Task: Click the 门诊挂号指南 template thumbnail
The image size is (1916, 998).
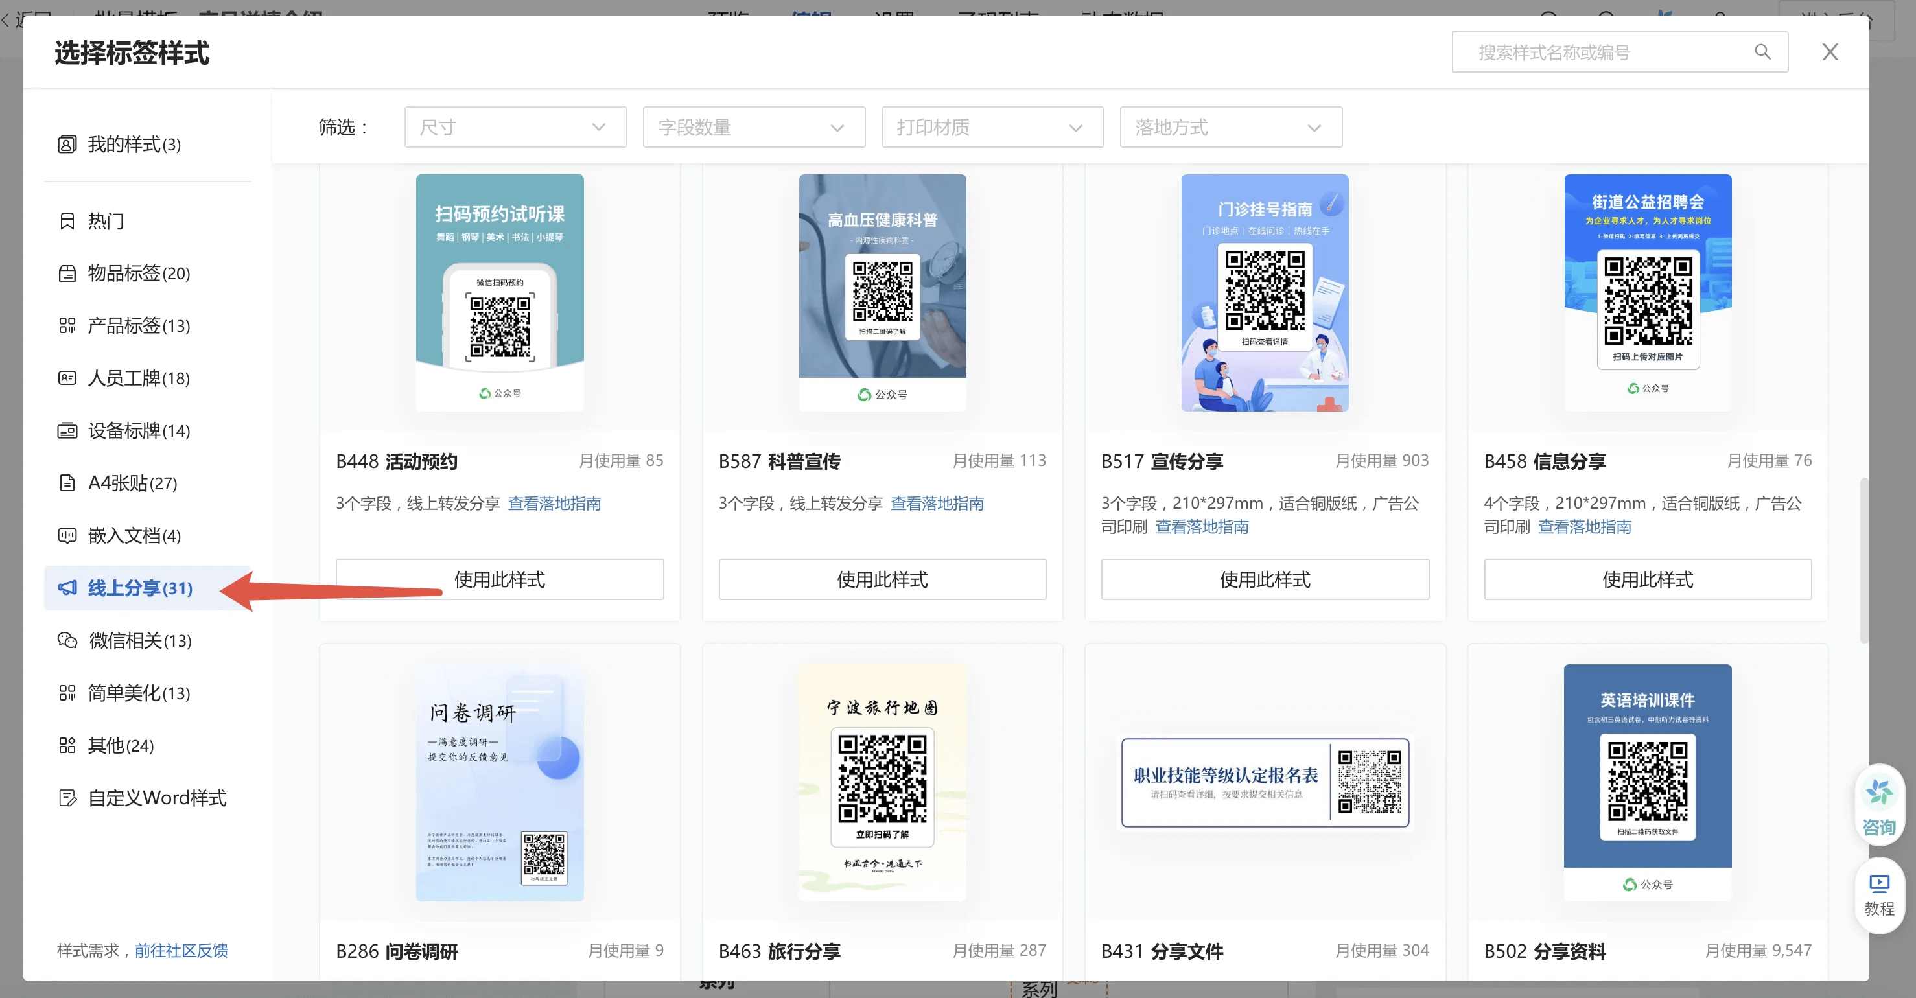Action: click(x=1265, y=292)
